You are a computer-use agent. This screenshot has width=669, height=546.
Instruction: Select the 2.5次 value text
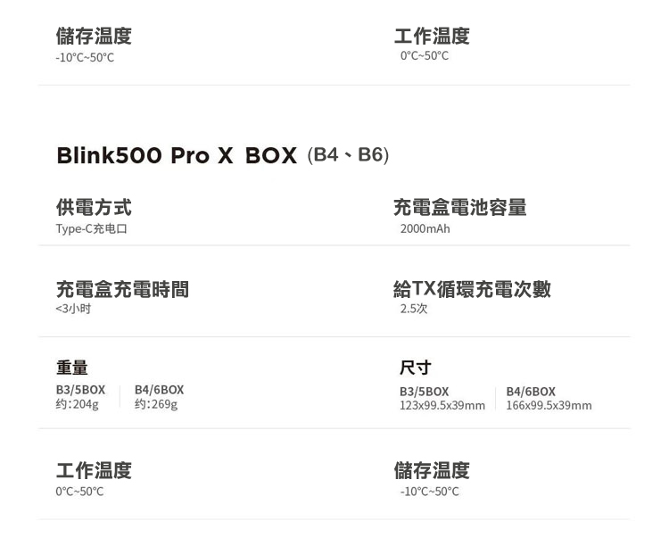(414, 309)
